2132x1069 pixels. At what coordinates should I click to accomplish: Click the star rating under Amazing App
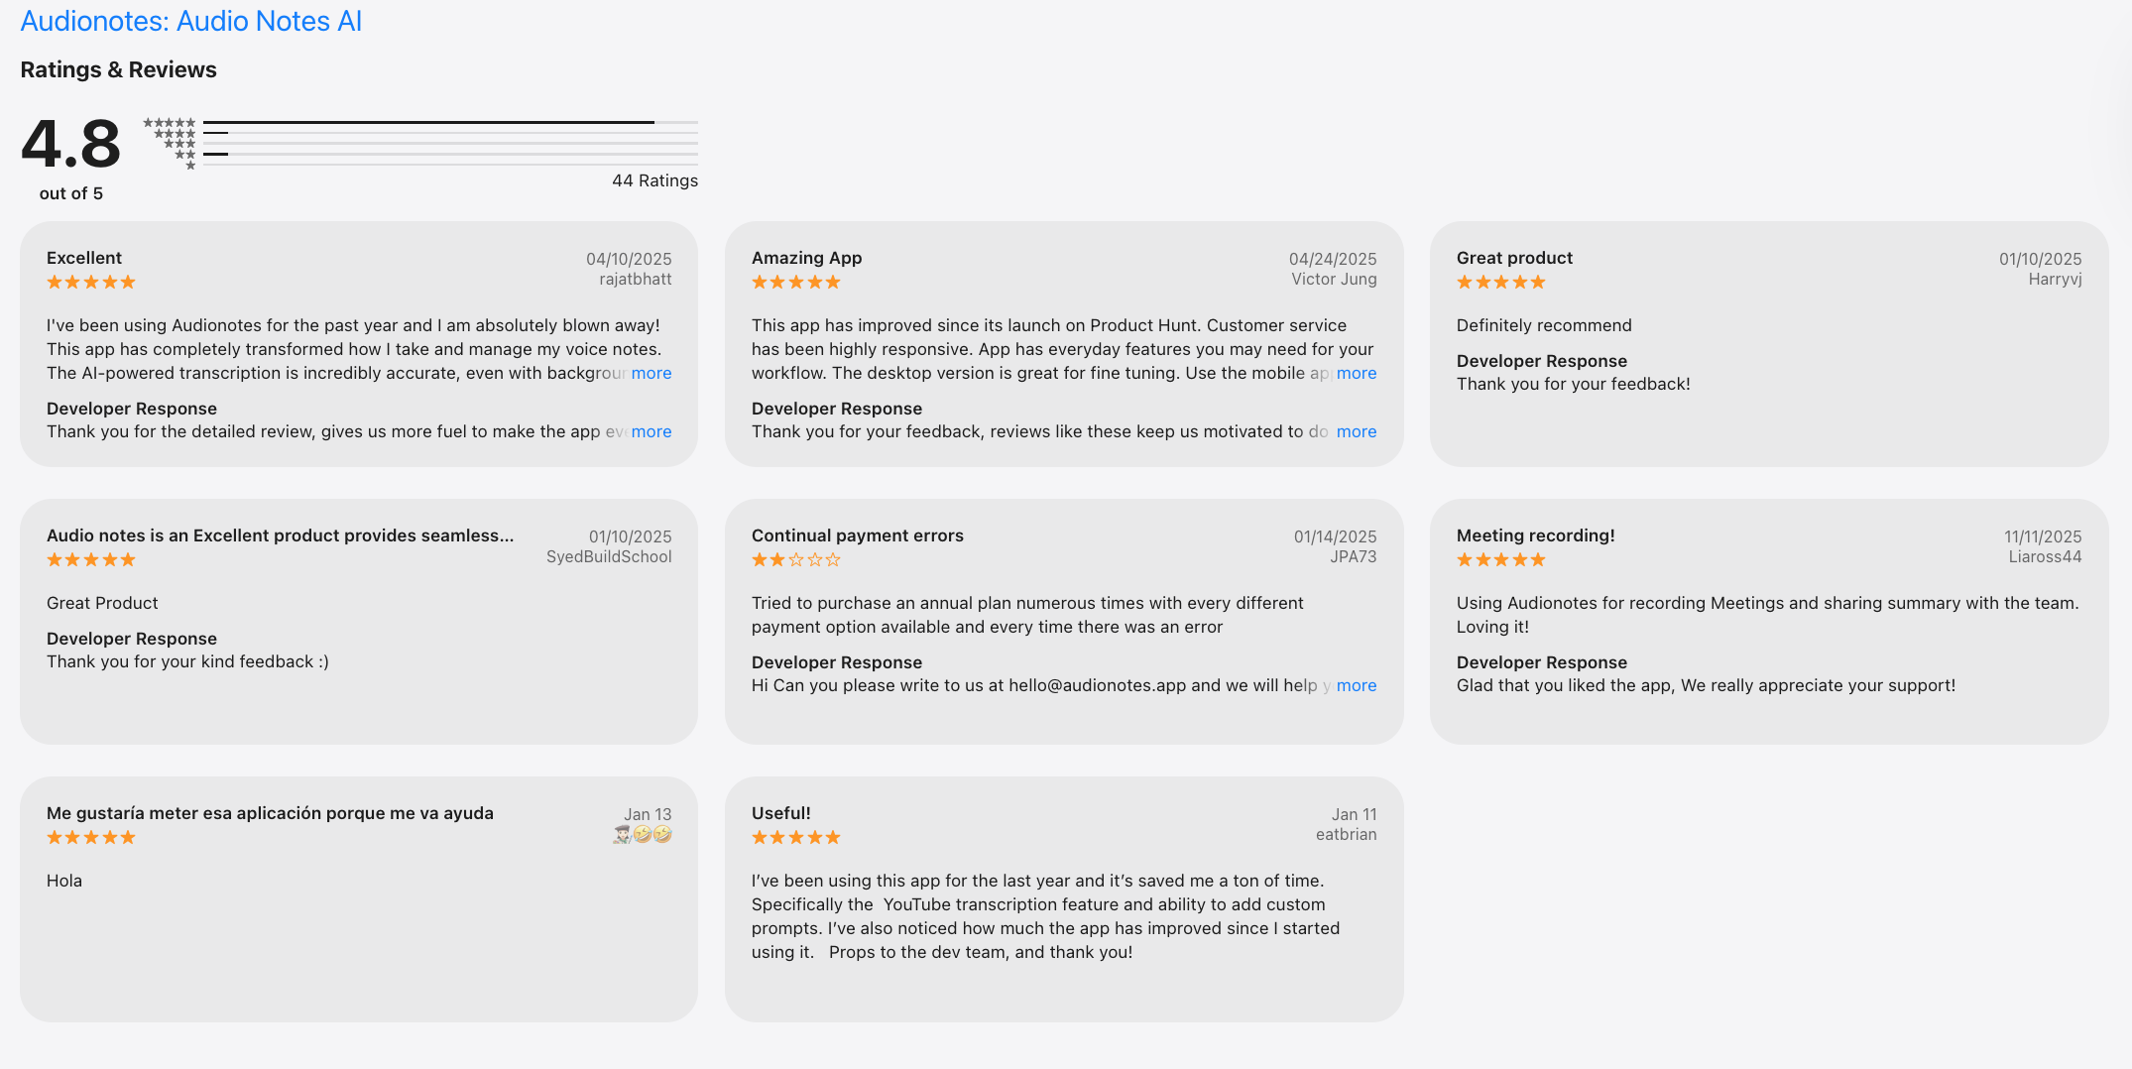pyautogui.click(x=795, y=282)
